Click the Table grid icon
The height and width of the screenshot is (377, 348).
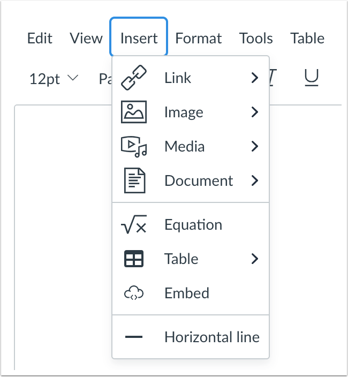(134, 259)
